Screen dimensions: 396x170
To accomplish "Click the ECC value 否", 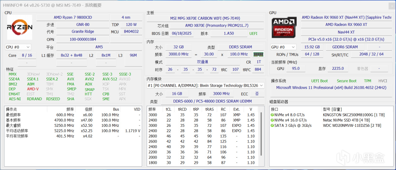I will (257, 94).
